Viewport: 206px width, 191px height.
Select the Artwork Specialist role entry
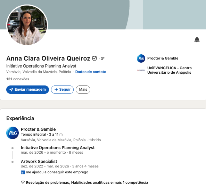click(x=39, y=162)
